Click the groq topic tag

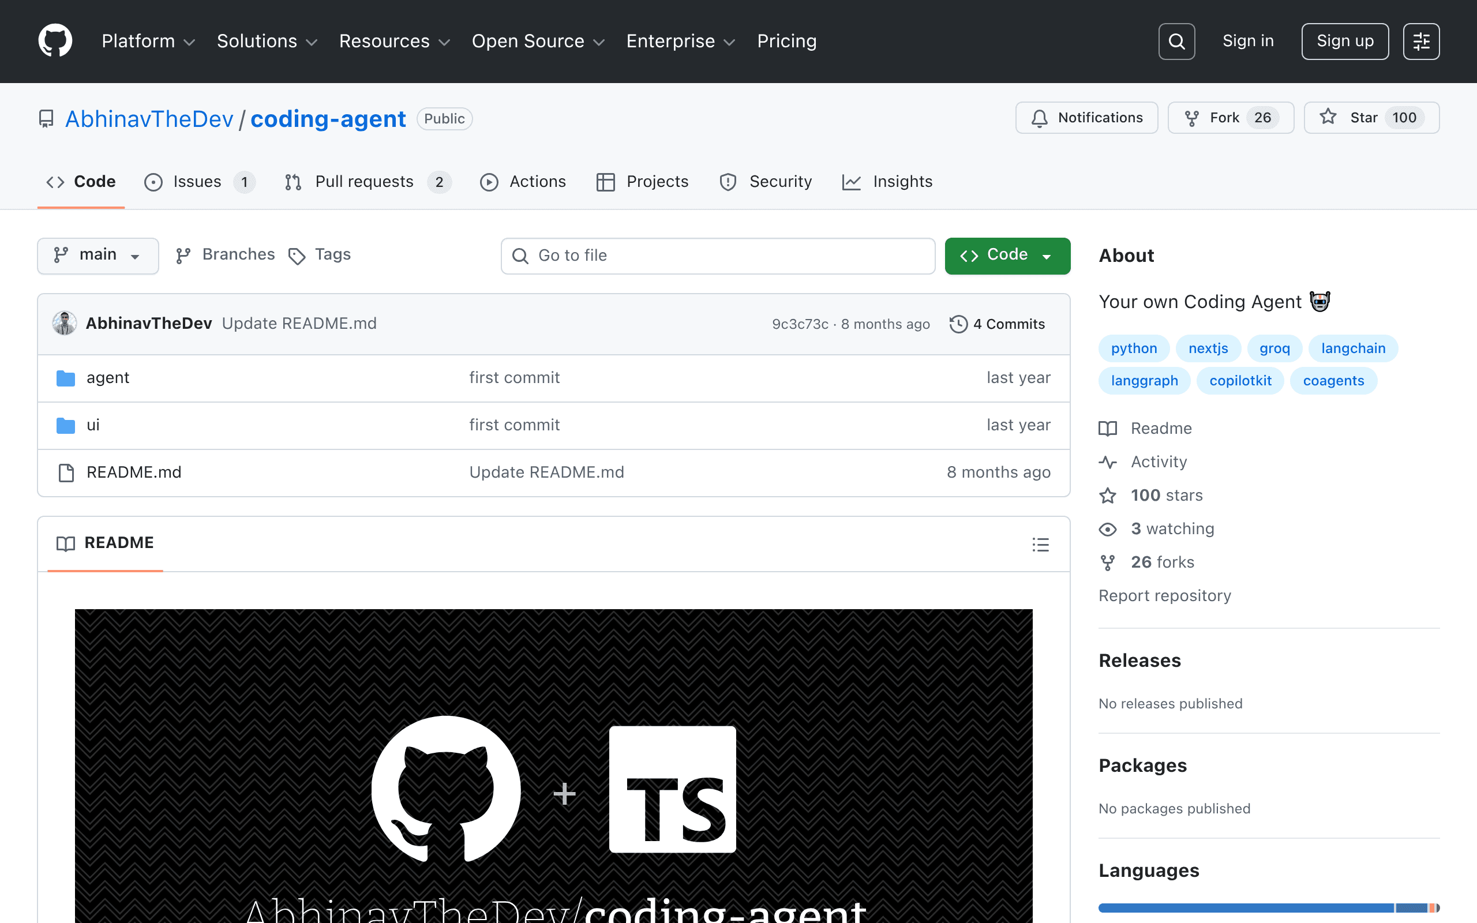point(1274,348)
